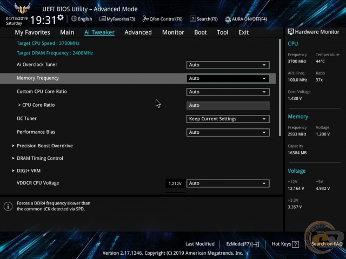
Task: Click the Hardware Monitor screen icon
Action: 291,32
